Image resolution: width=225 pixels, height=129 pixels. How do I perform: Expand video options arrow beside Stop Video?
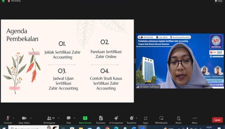point(31,118)
